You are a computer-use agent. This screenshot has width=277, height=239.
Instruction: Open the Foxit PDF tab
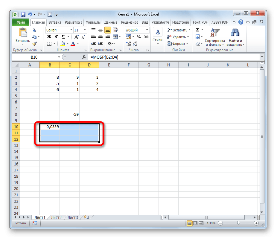coord(200,22)
